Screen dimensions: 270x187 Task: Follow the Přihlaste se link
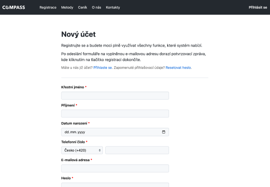pos(103,68)
